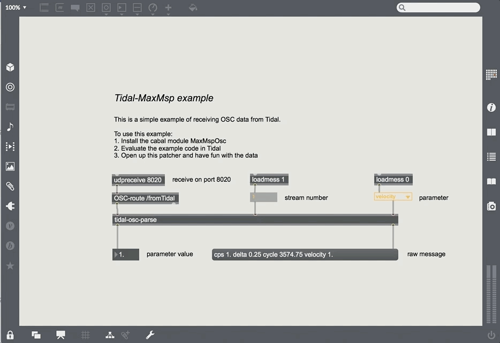The width and height of the screenshot is (500, 343).
Task: Open the velocity parameter dropdown
Action: point(393,196)
